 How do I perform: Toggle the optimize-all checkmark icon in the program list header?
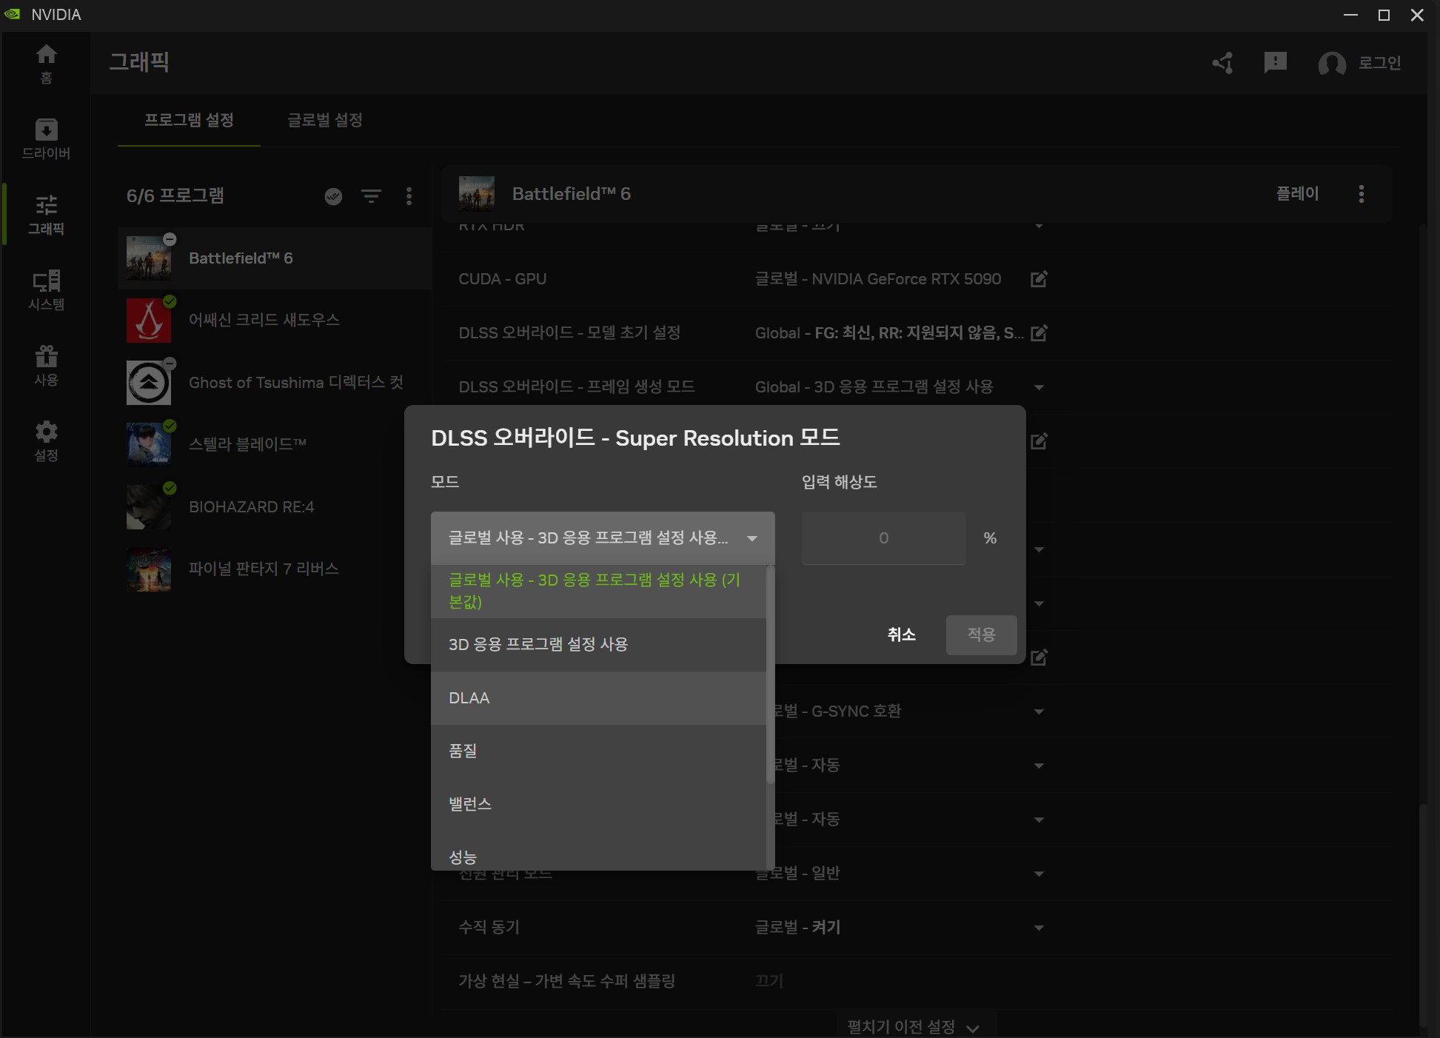333,196
